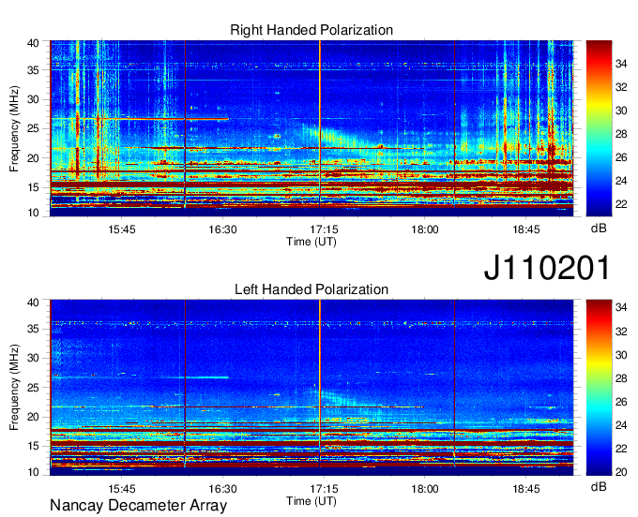Click 30 MHz tick on Left Handed frequency axis
This screenshot has width=638, height=517.
click(33, 358)
